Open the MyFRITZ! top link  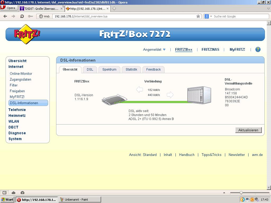pos(237,49)
